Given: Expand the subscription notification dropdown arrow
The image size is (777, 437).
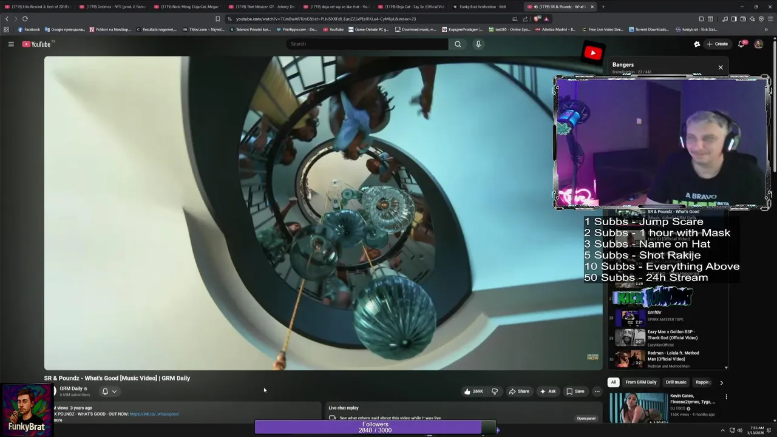Looking at the screenshot, I should tap(114, 391).
